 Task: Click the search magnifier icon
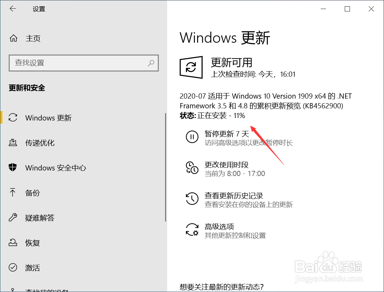point(151,63)
